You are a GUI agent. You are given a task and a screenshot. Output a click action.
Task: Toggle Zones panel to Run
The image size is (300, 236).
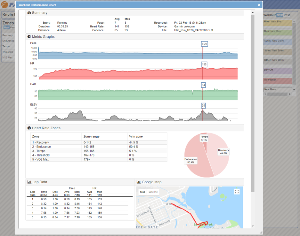pos(6,28)
